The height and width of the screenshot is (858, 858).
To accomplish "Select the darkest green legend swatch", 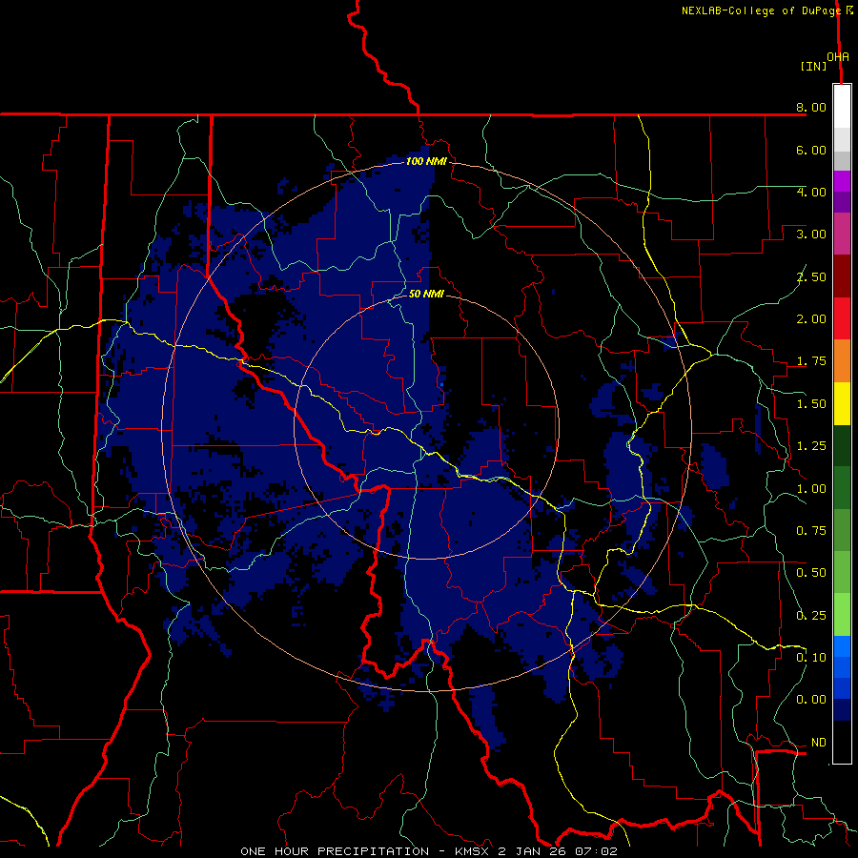I will [x=842, y=445].
